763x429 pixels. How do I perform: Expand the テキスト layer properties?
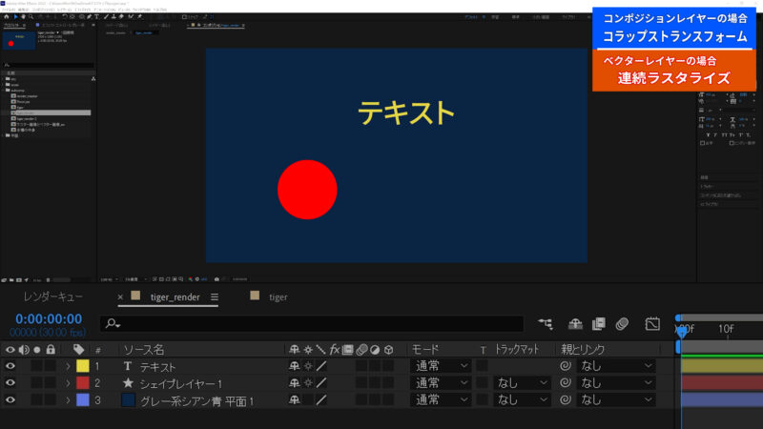(68, 366)
